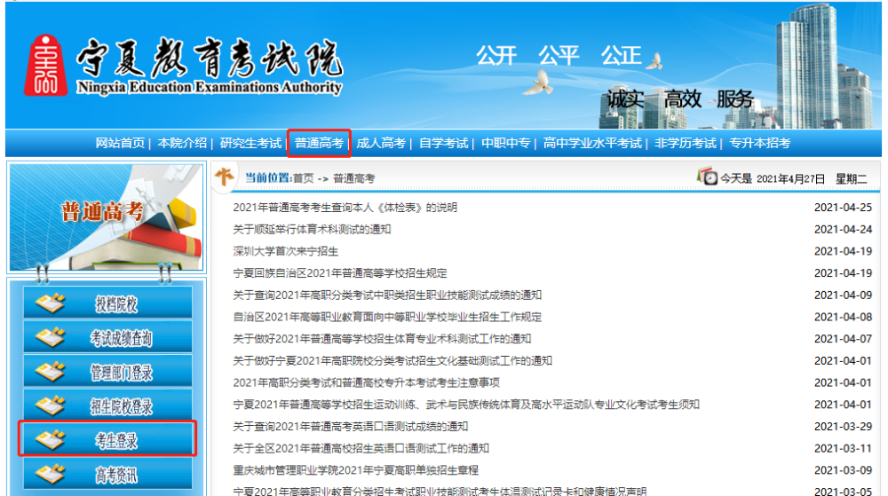Open the 高中学业水平考试 nav item
The height and width of the screenshot is (496, 888).
click(x=592, y=143)
